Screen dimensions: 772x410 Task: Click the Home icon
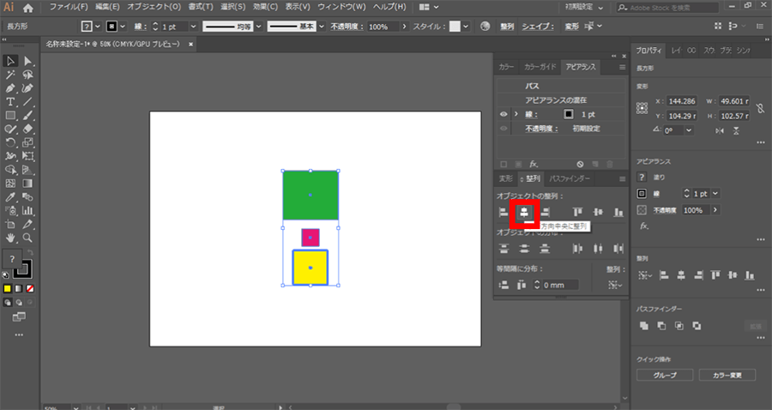pos(28,7)
